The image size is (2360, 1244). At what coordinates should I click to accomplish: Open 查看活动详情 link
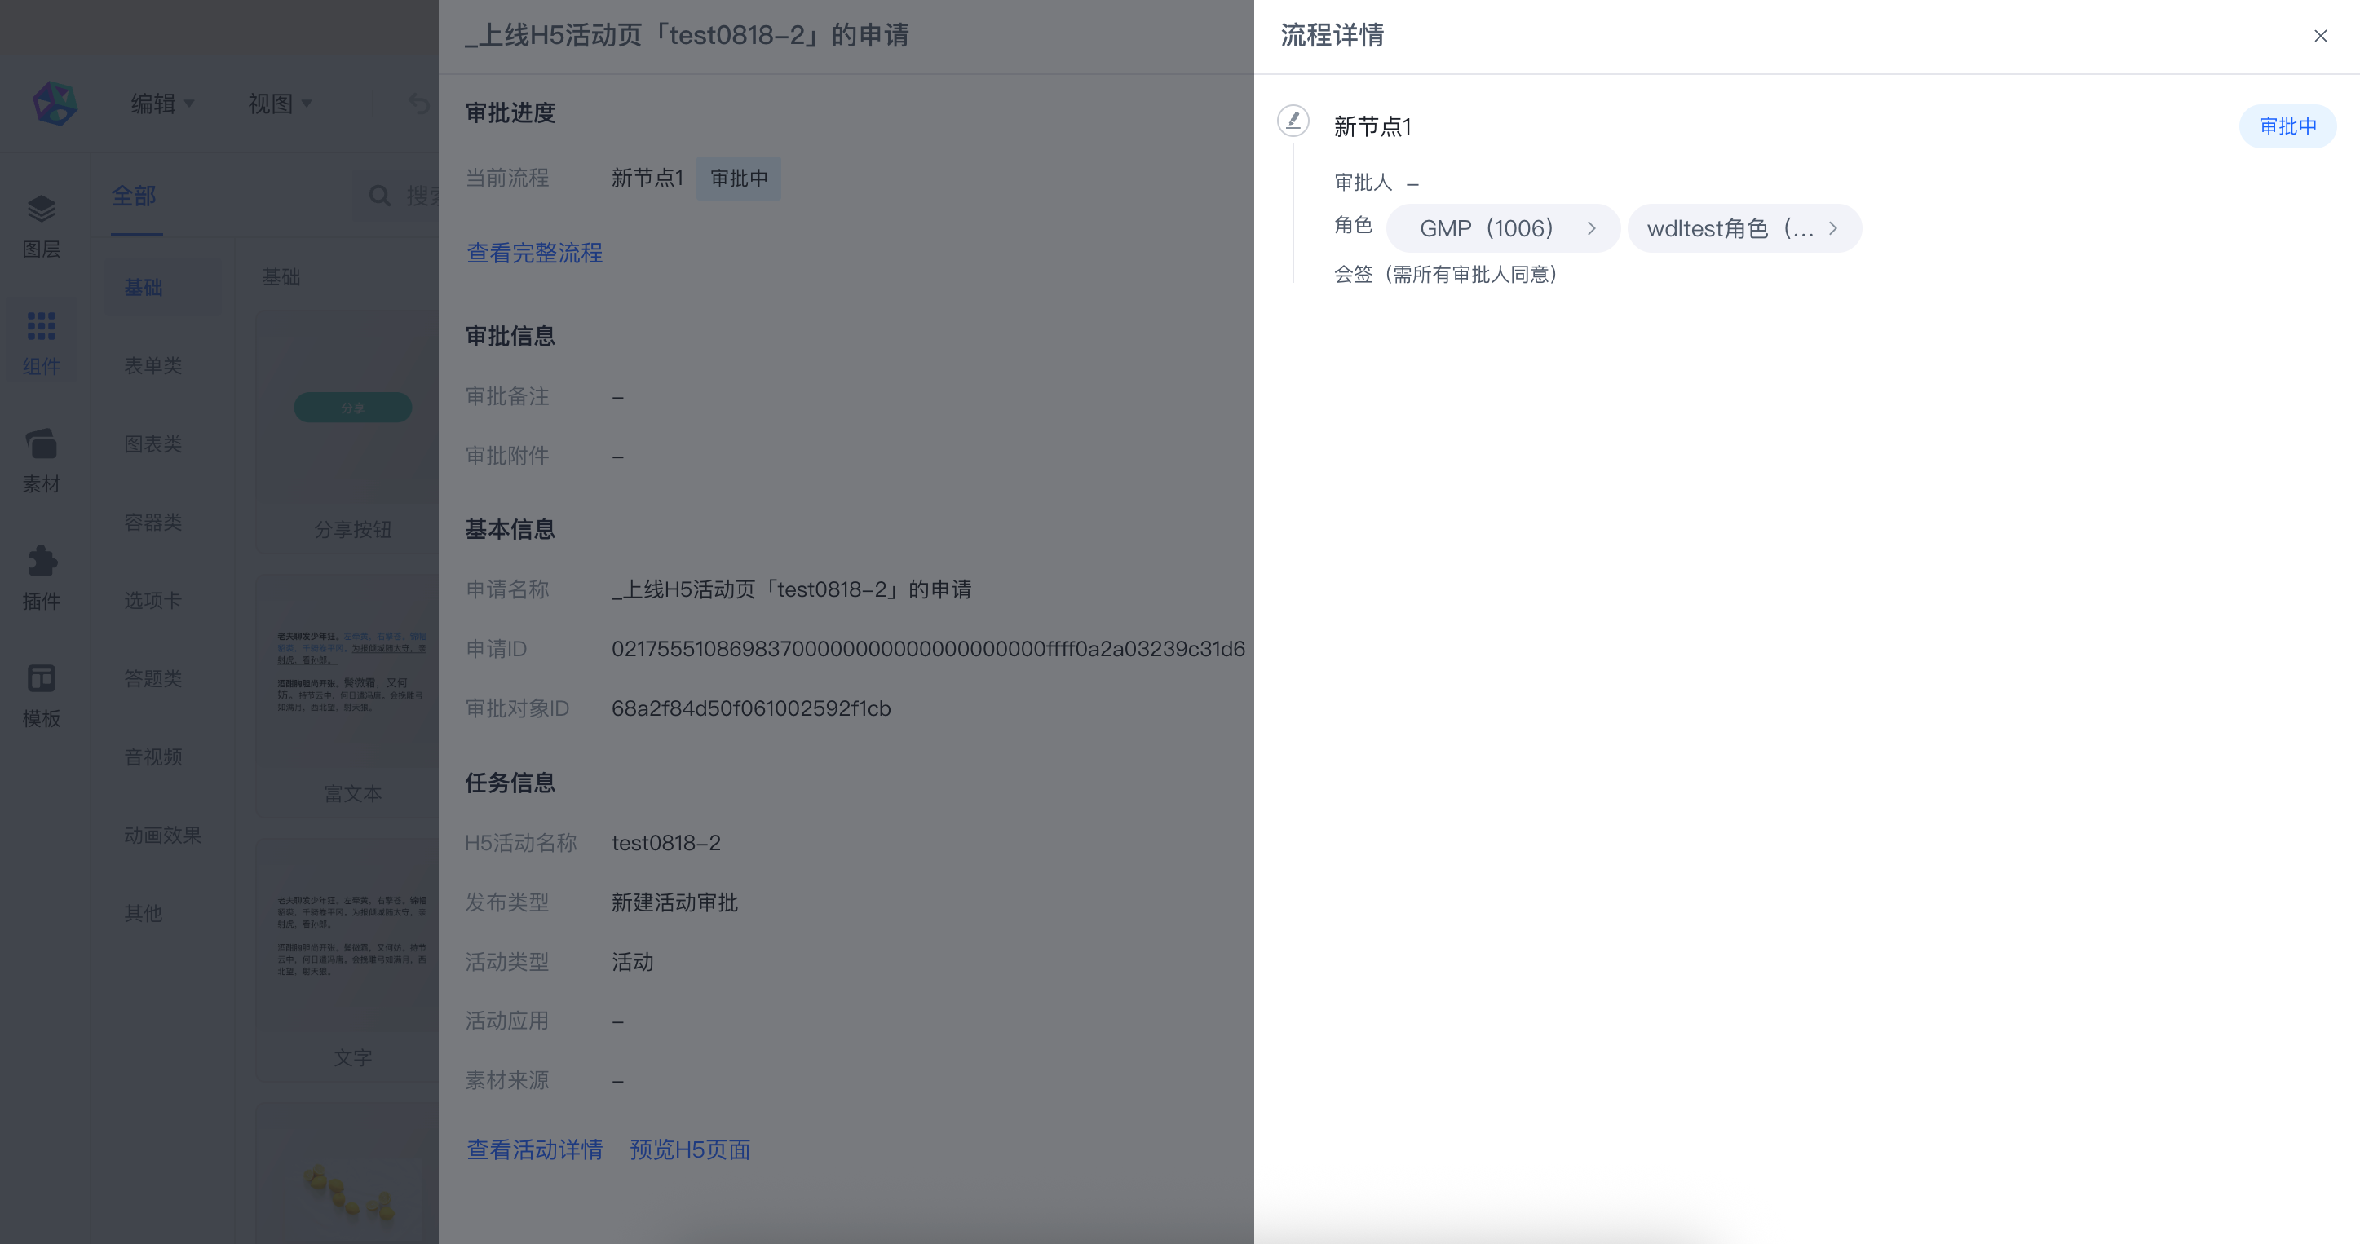534,1149
